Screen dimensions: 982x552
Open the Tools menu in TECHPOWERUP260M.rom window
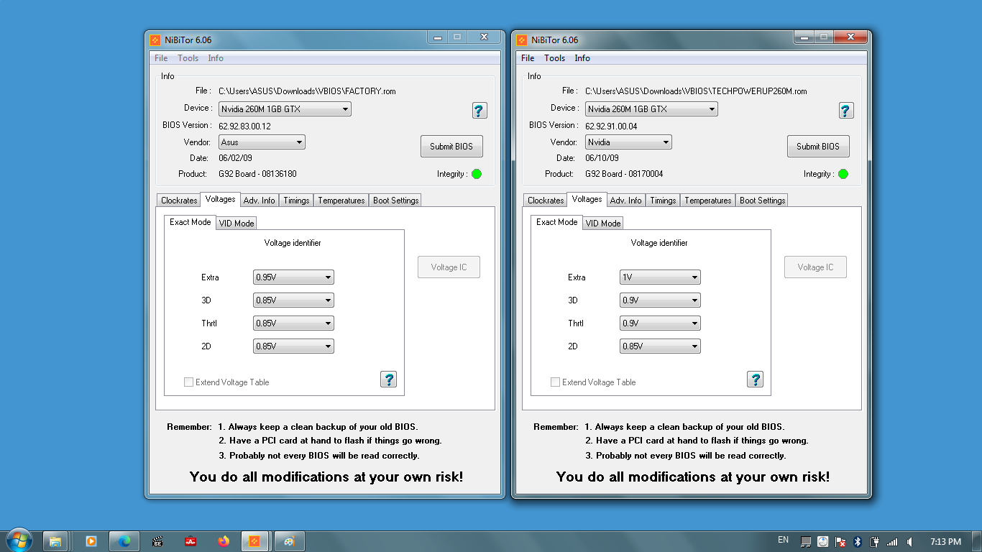(554, 58)
